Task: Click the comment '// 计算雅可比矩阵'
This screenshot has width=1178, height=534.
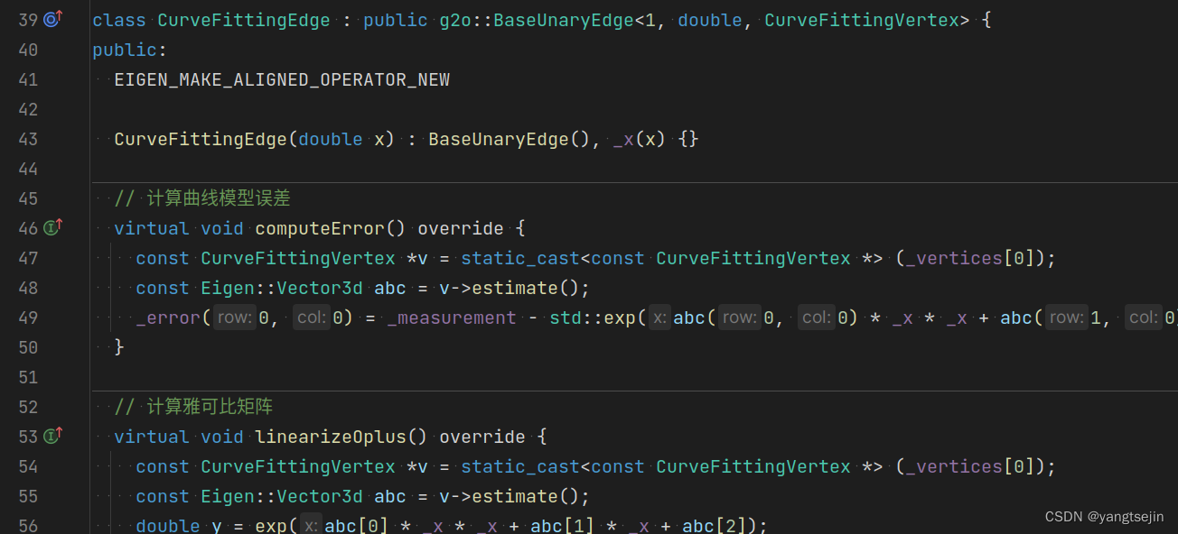Action: [x=193, y=407]
